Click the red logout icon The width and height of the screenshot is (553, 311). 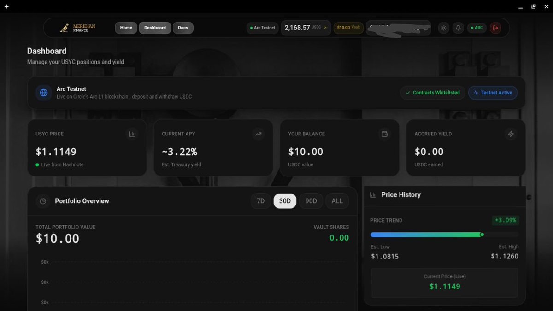tap(495, 28)
